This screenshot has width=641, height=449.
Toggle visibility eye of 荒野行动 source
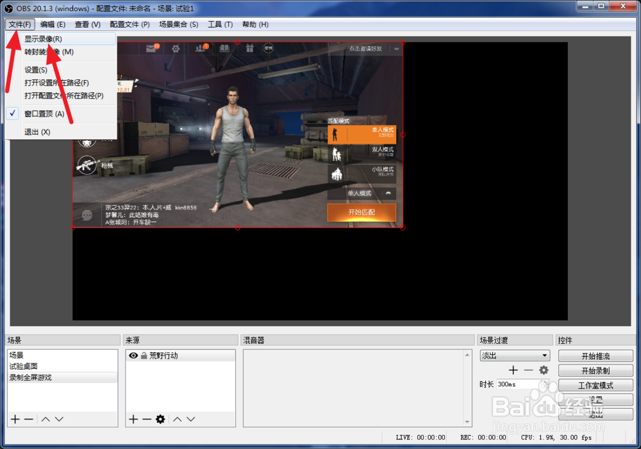[x=133, y=355]
